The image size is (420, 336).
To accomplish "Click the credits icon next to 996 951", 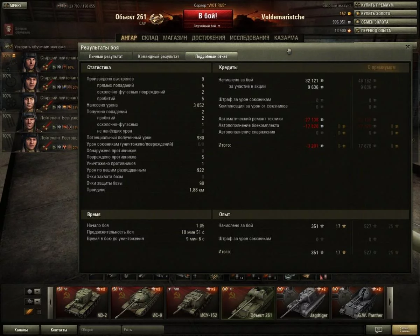I will coord(349,22).
